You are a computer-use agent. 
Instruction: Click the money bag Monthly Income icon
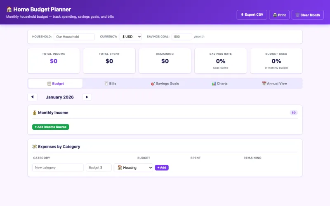click(x=35, y=112)
